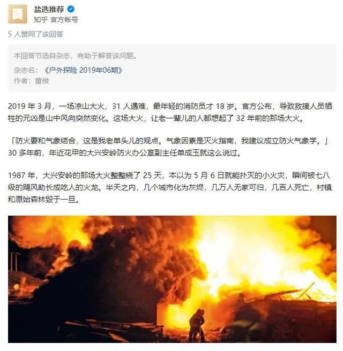Open the 盐选推荐 username link

point(49,9)
